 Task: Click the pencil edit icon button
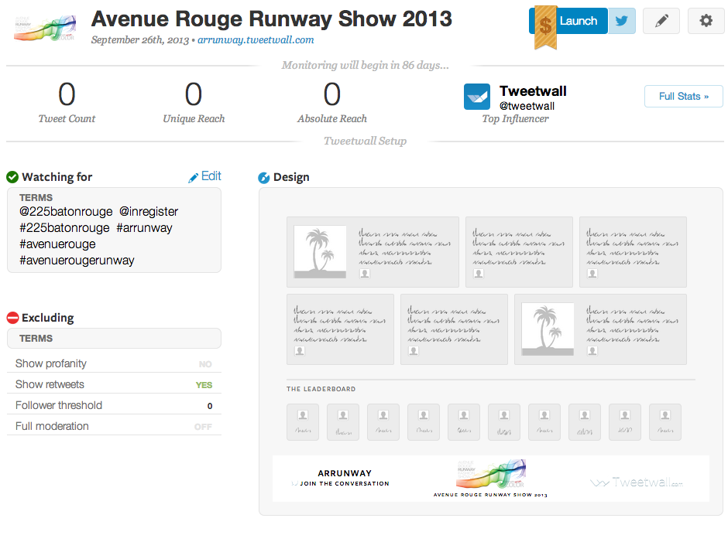coord(661,21)
